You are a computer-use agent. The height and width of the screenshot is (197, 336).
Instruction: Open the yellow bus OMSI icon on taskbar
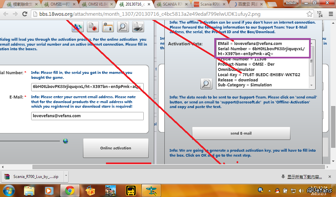(x=131, y=190)
